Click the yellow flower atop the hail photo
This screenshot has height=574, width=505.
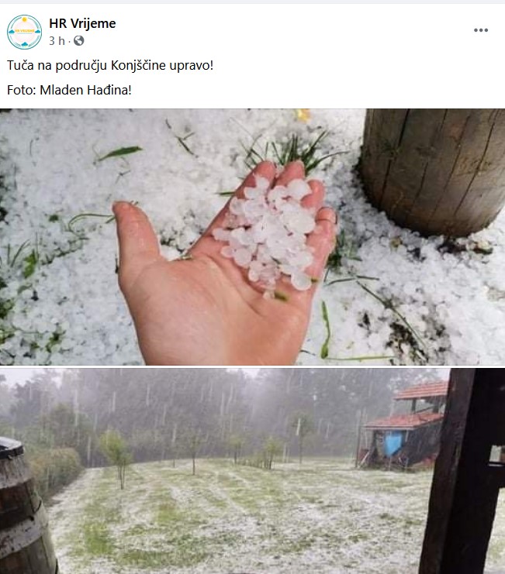[x=303, y=115]
